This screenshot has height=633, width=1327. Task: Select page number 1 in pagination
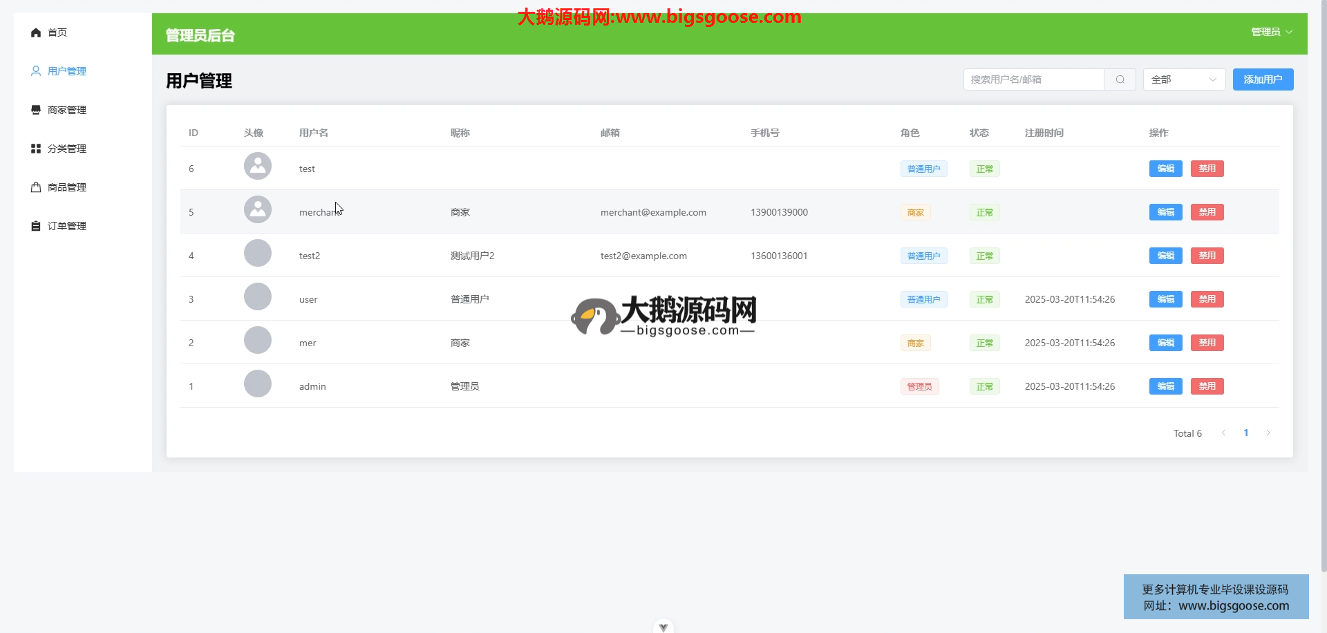click(1246, 433)
